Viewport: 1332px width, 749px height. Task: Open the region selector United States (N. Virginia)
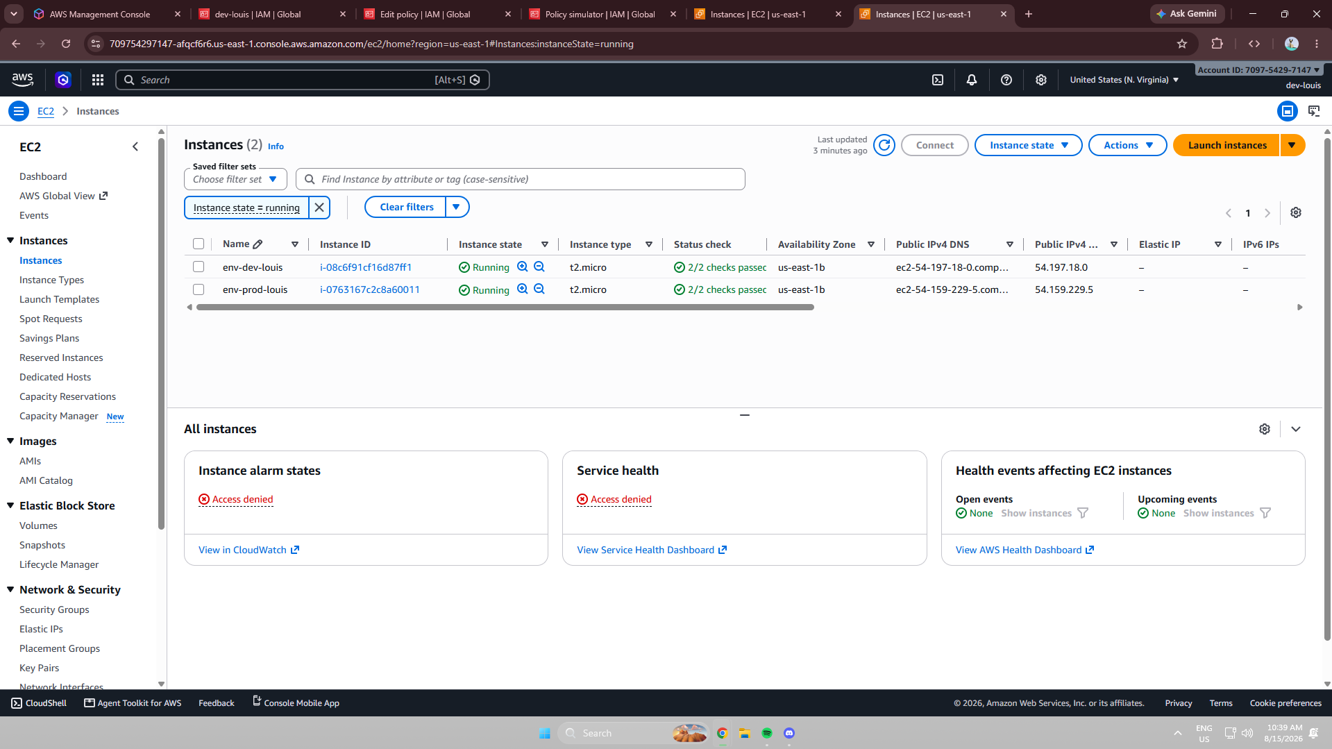pos(1124,80)
